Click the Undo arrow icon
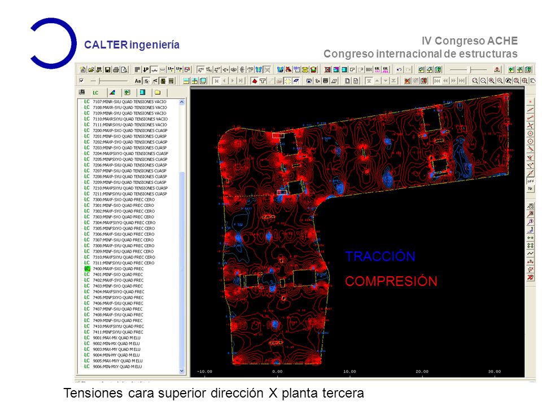This screenshot has height=406, width=542. coord(399,70)
